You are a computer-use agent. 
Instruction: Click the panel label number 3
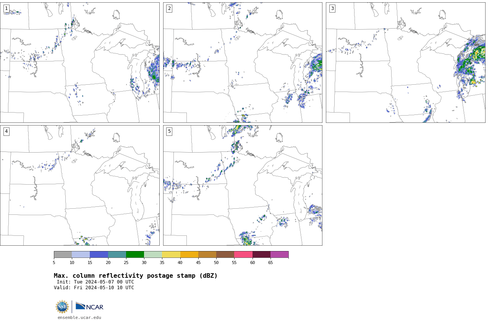332,8
